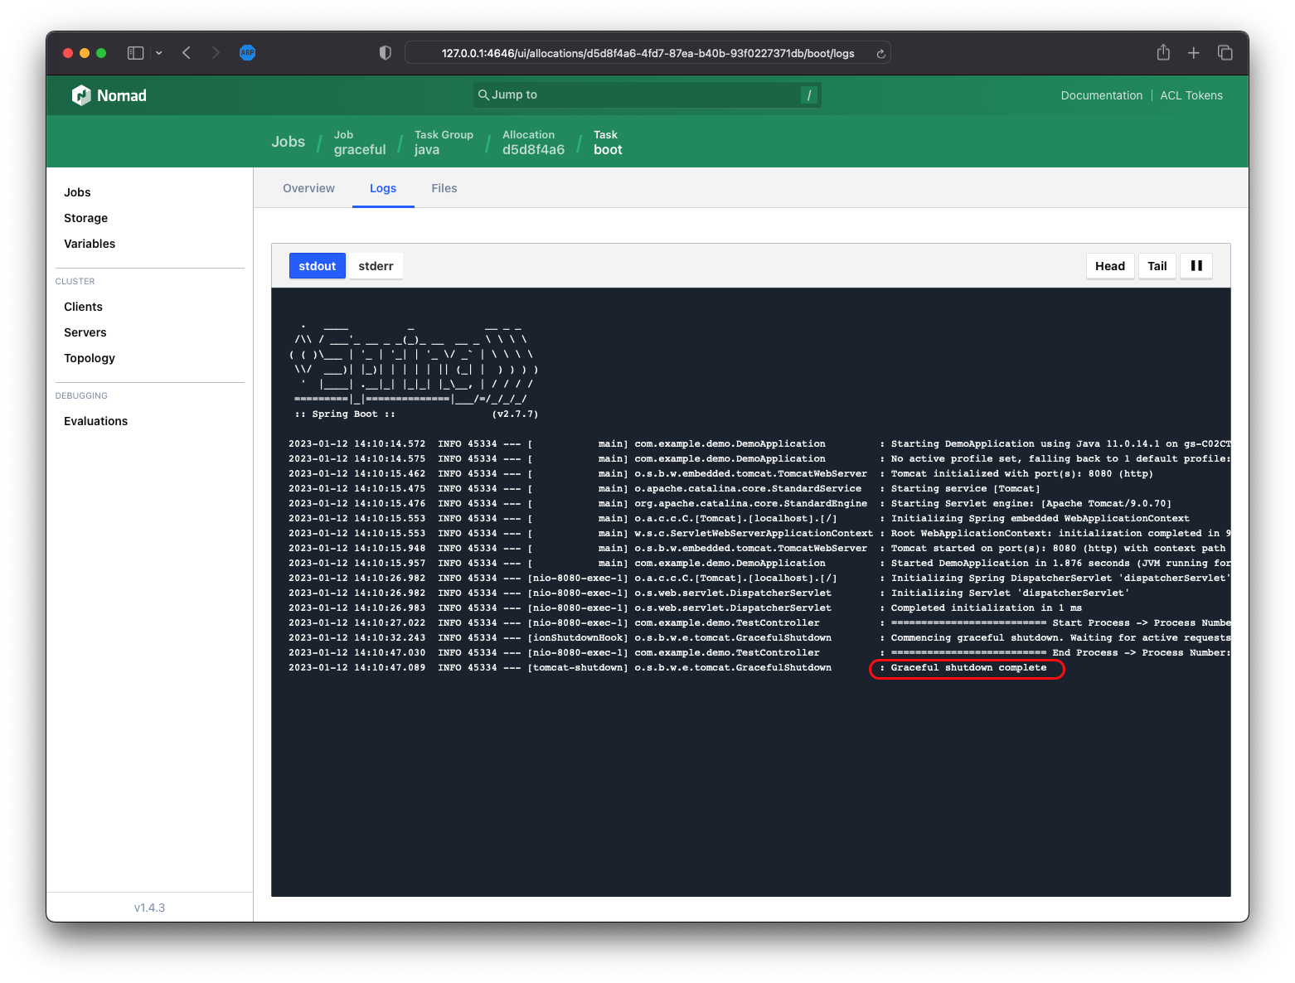This screenshot has width=1295, height=983.
Task: Switch to the Overview tab
Action: (308, 188)
